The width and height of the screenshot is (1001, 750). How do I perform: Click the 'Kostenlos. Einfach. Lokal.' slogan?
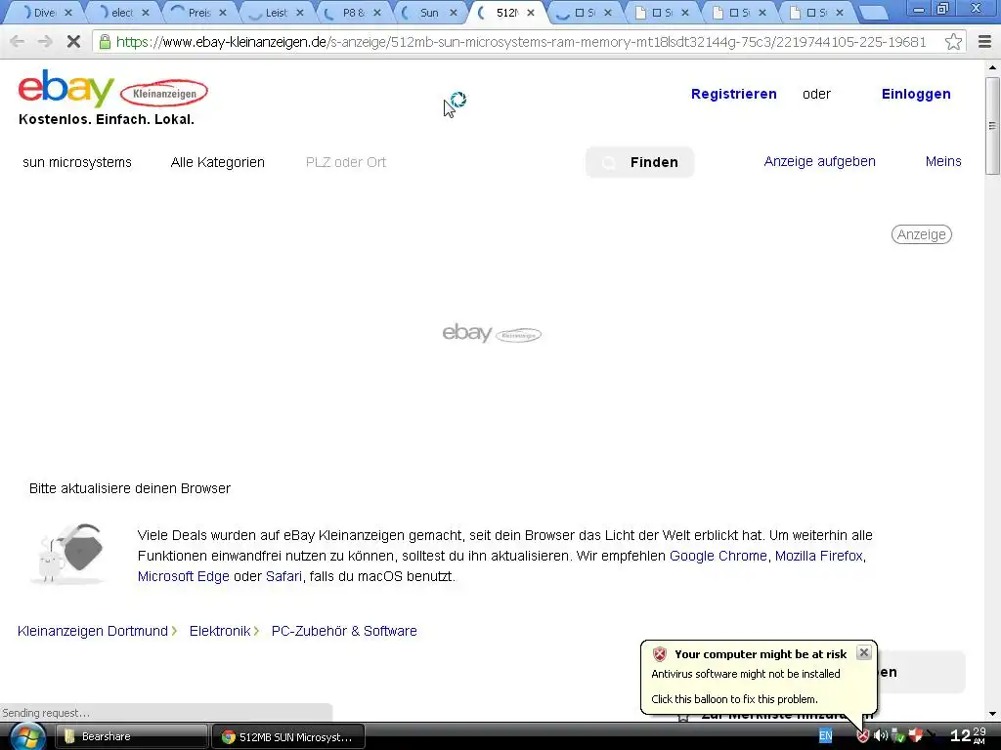(x=106, y=119)
